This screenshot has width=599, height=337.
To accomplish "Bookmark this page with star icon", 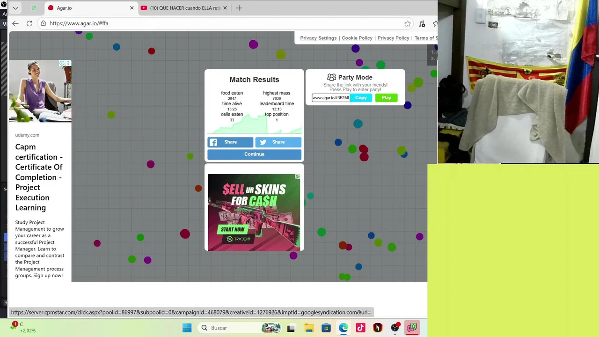I will (408, 23).
